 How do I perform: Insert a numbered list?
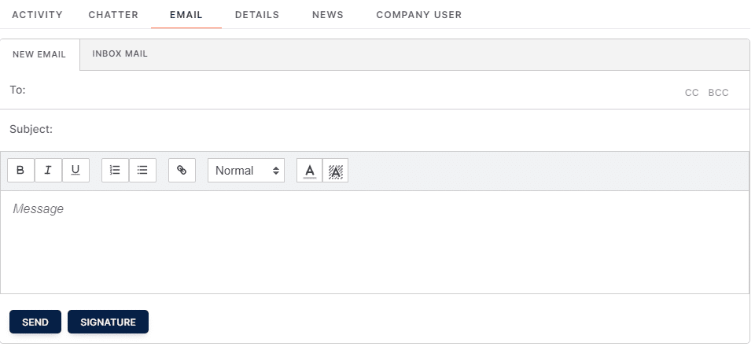[115, 171]
